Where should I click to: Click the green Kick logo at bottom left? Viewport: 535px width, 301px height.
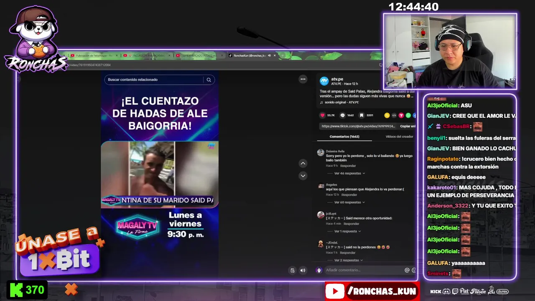pyautogui.click(x=16, y=290)
